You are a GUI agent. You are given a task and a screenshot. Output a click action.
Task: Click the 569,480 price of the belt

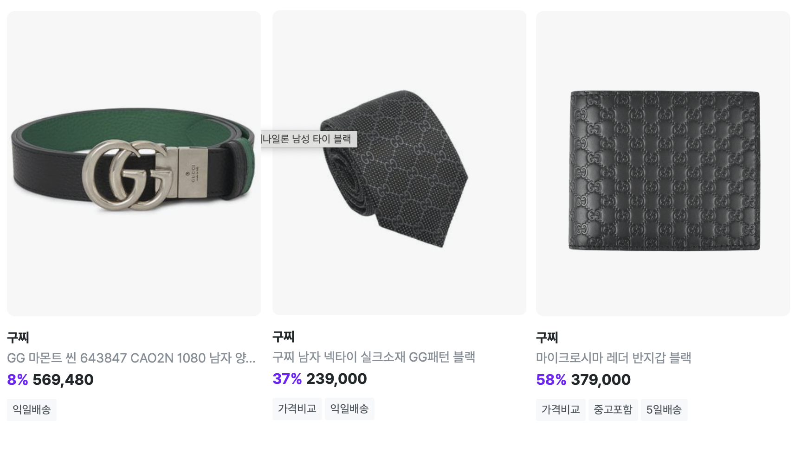(63, 380)
